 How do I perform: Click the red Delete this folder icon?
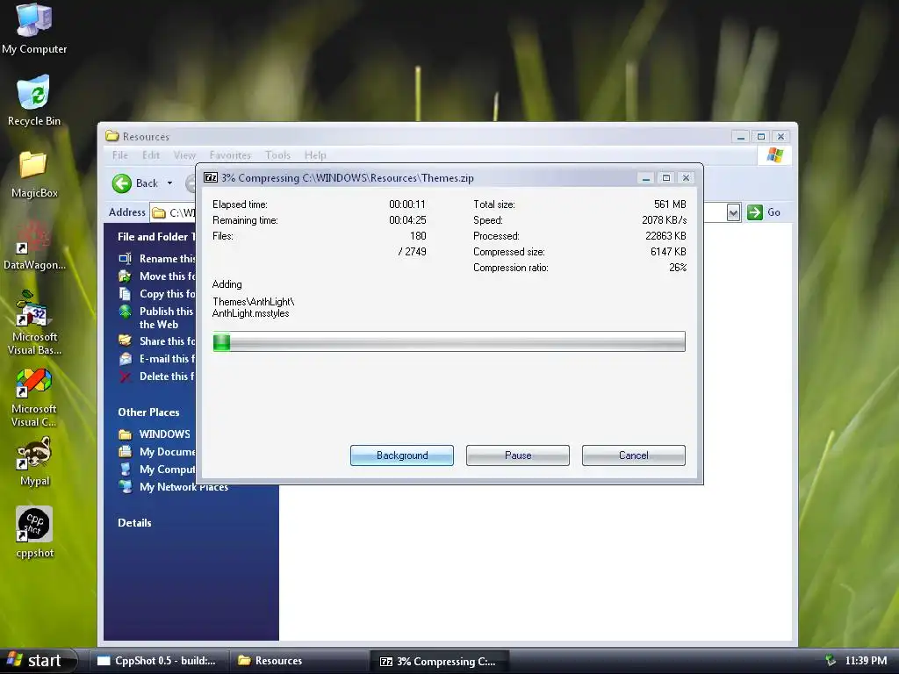125,376
